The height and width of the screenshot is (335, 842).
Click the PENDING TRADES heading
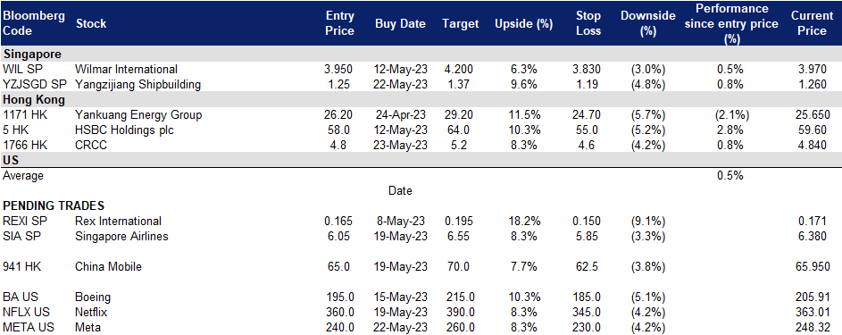tap(54, 206)
